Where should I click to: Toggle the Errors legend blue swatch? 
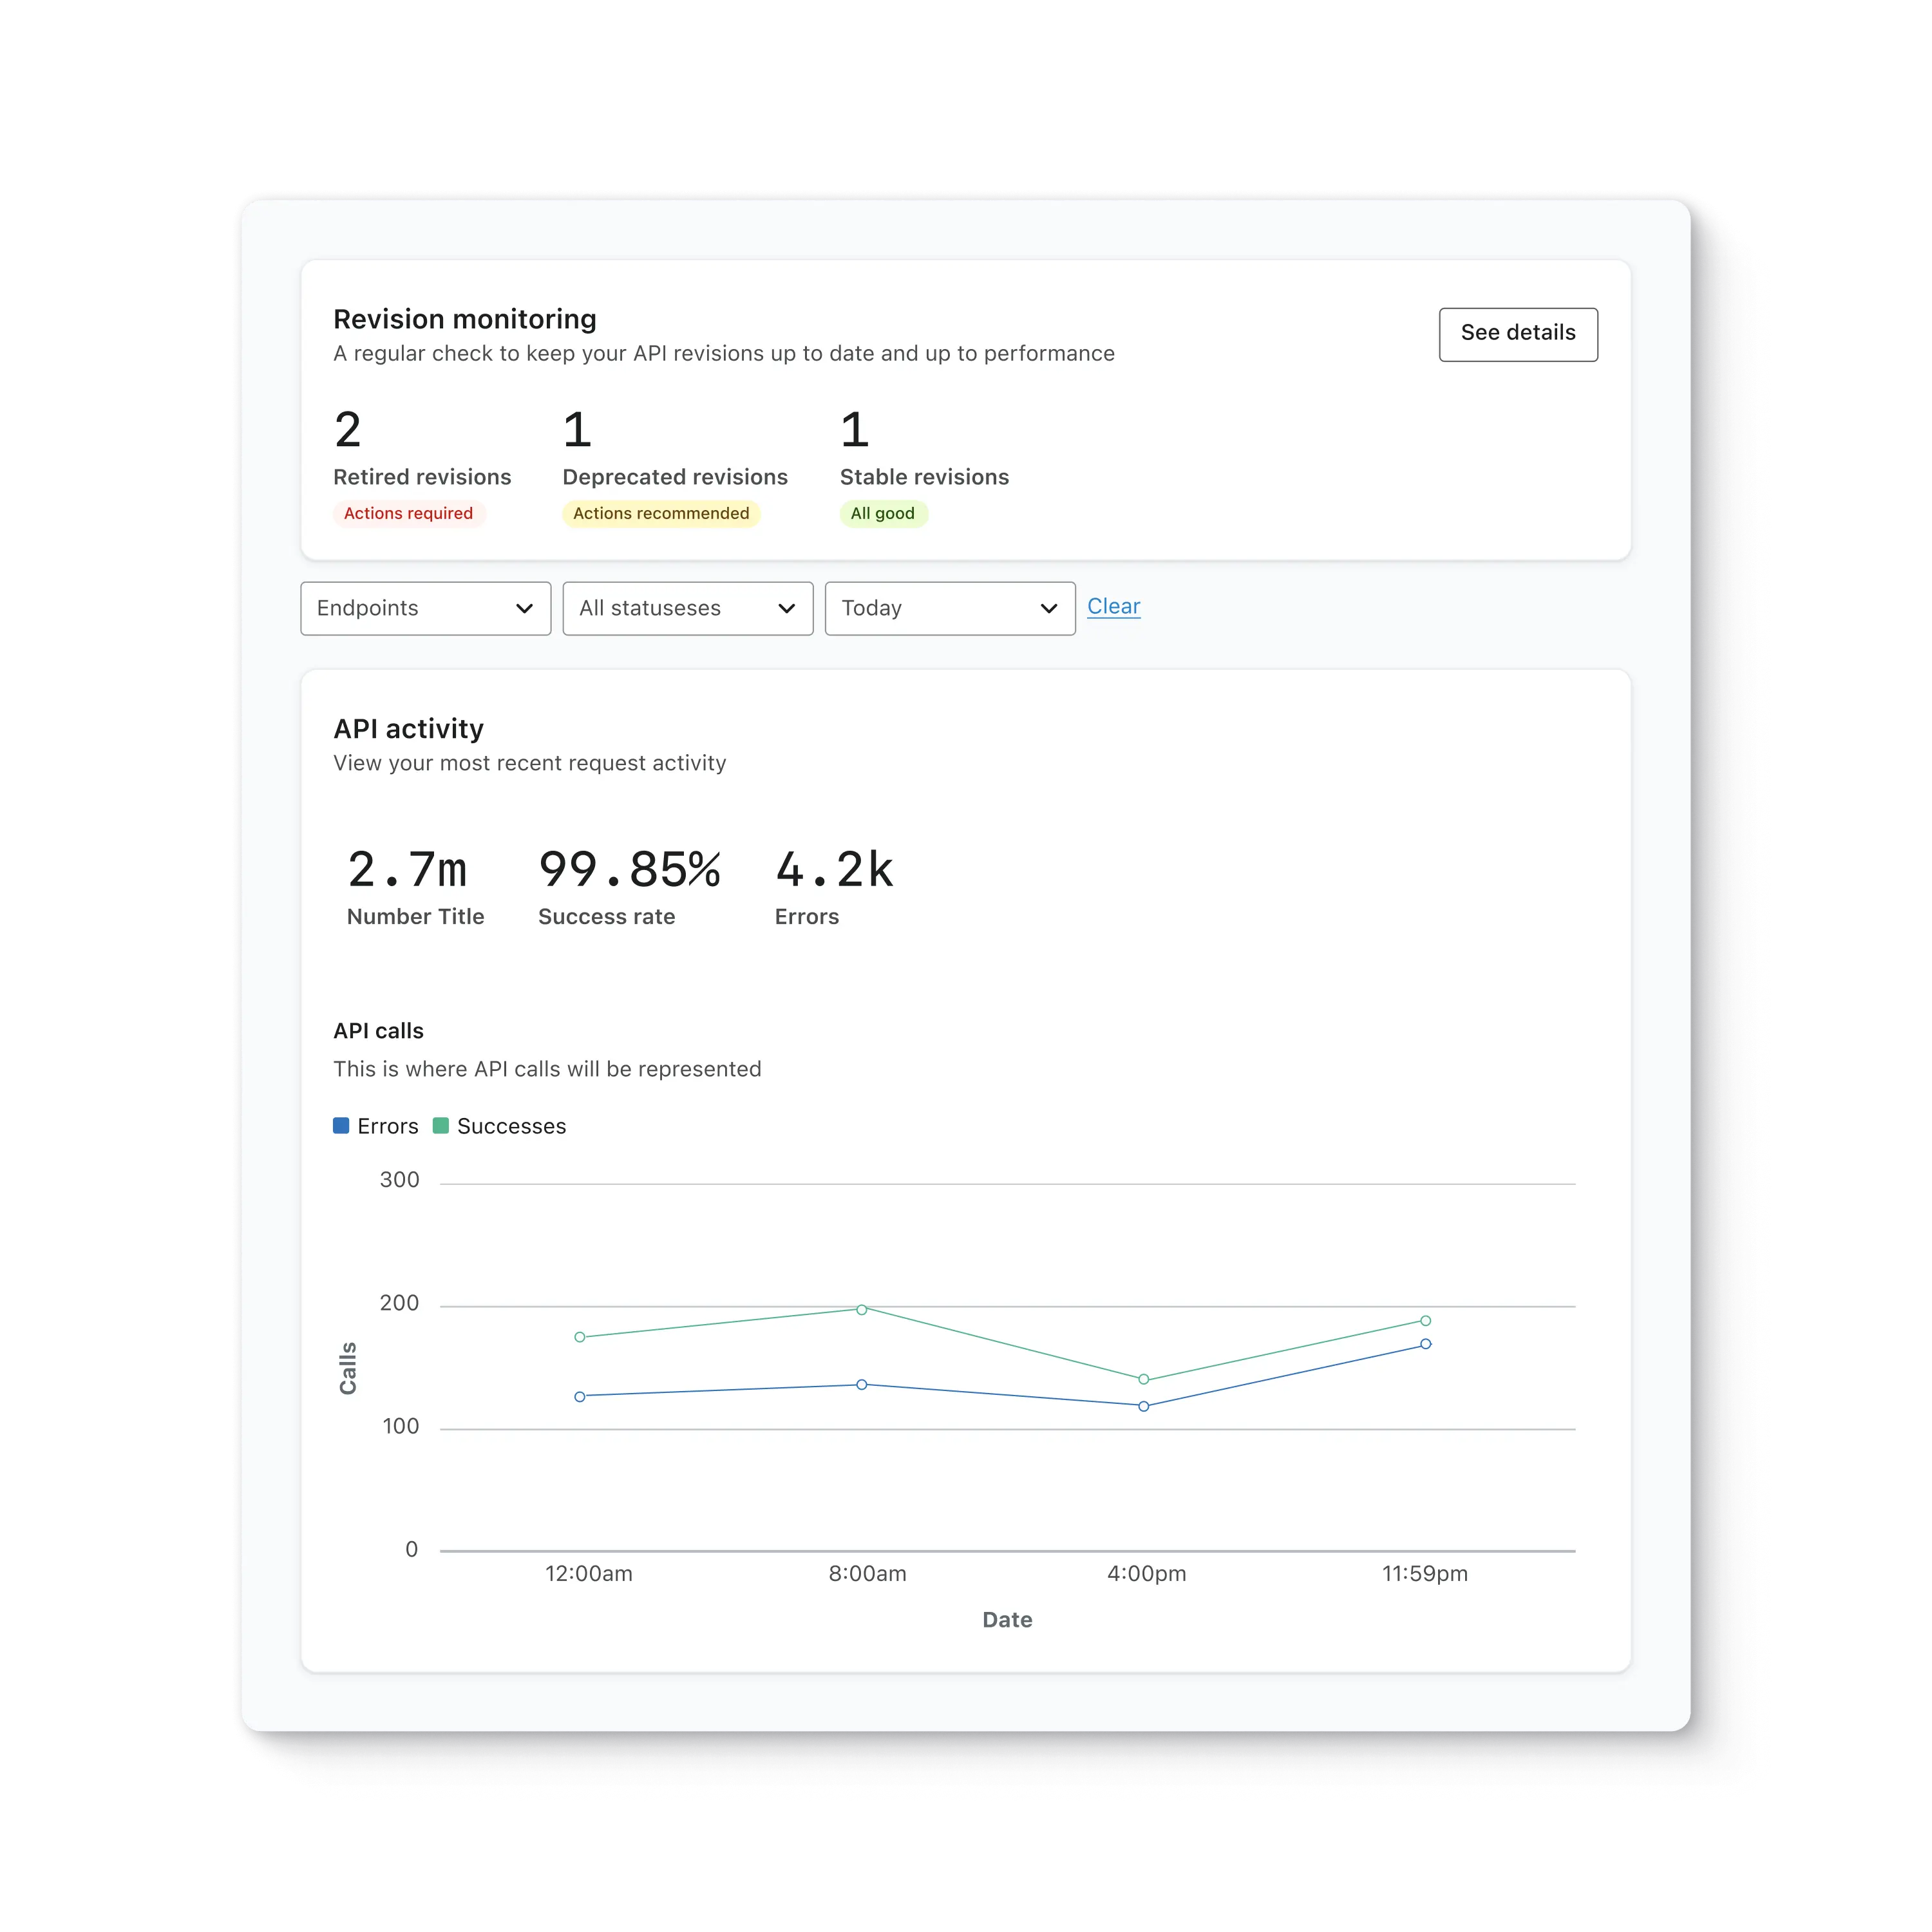341,1125
